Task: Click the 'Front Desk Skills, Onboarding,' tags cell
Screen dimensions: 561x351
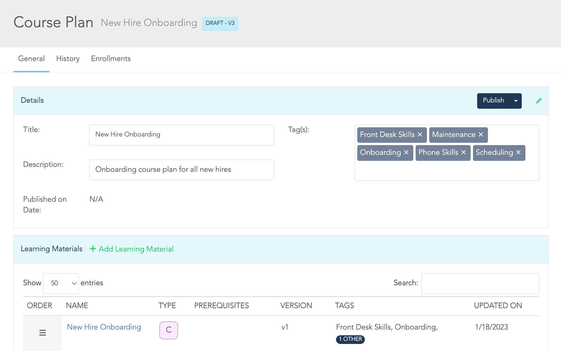Action: 387,327
